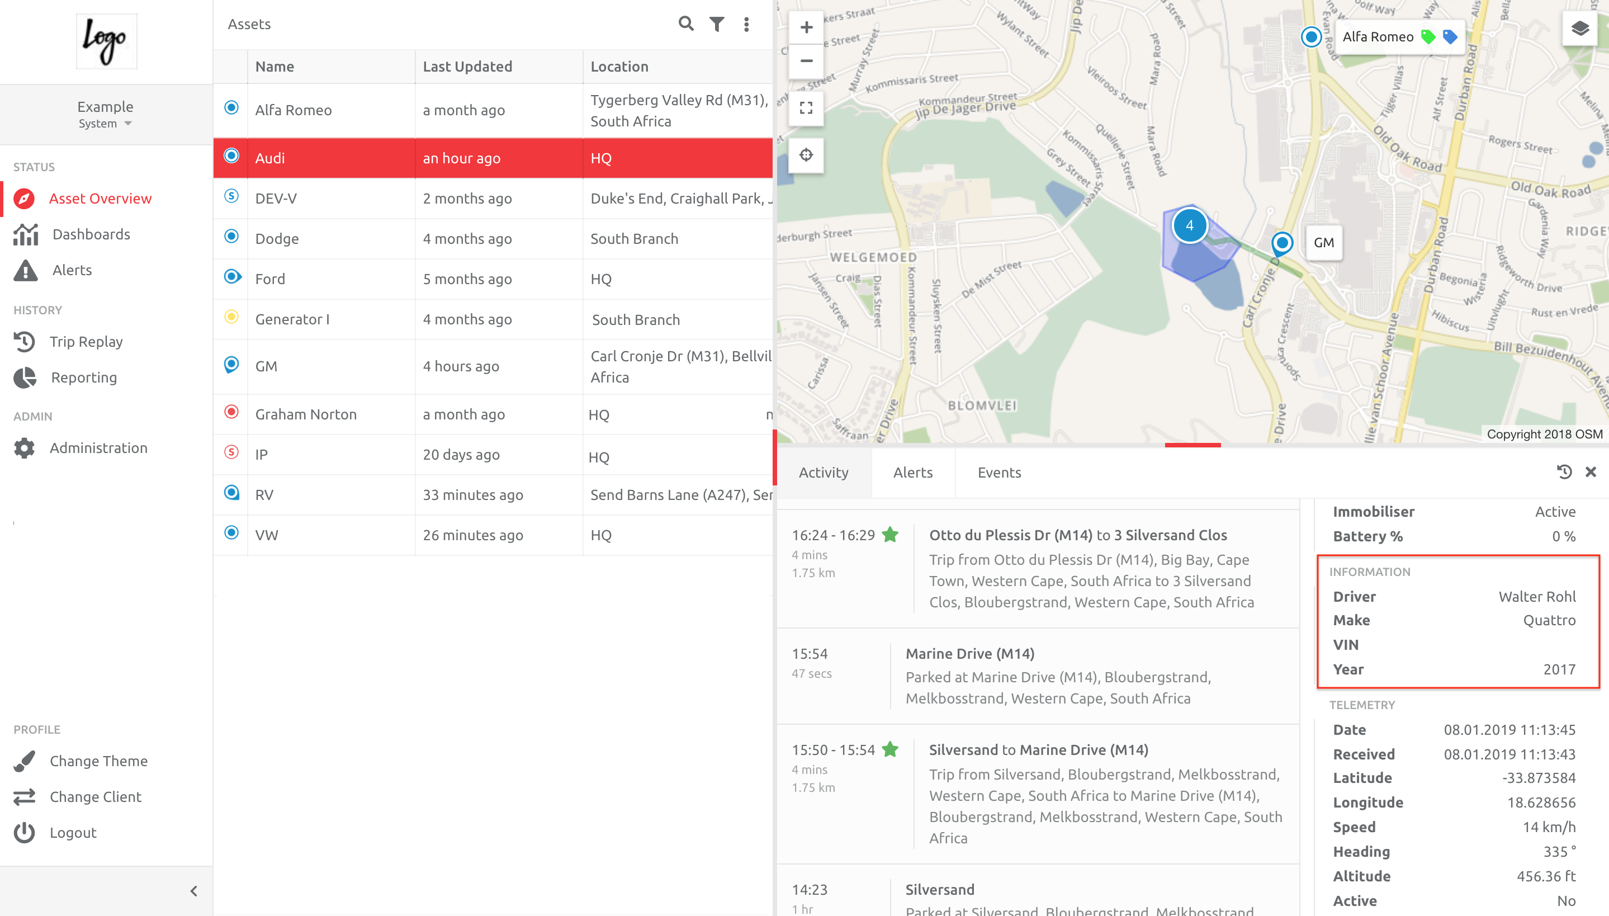Select the Asset Overview compass icon
The image size is (1609, 916).
[23, 198]
